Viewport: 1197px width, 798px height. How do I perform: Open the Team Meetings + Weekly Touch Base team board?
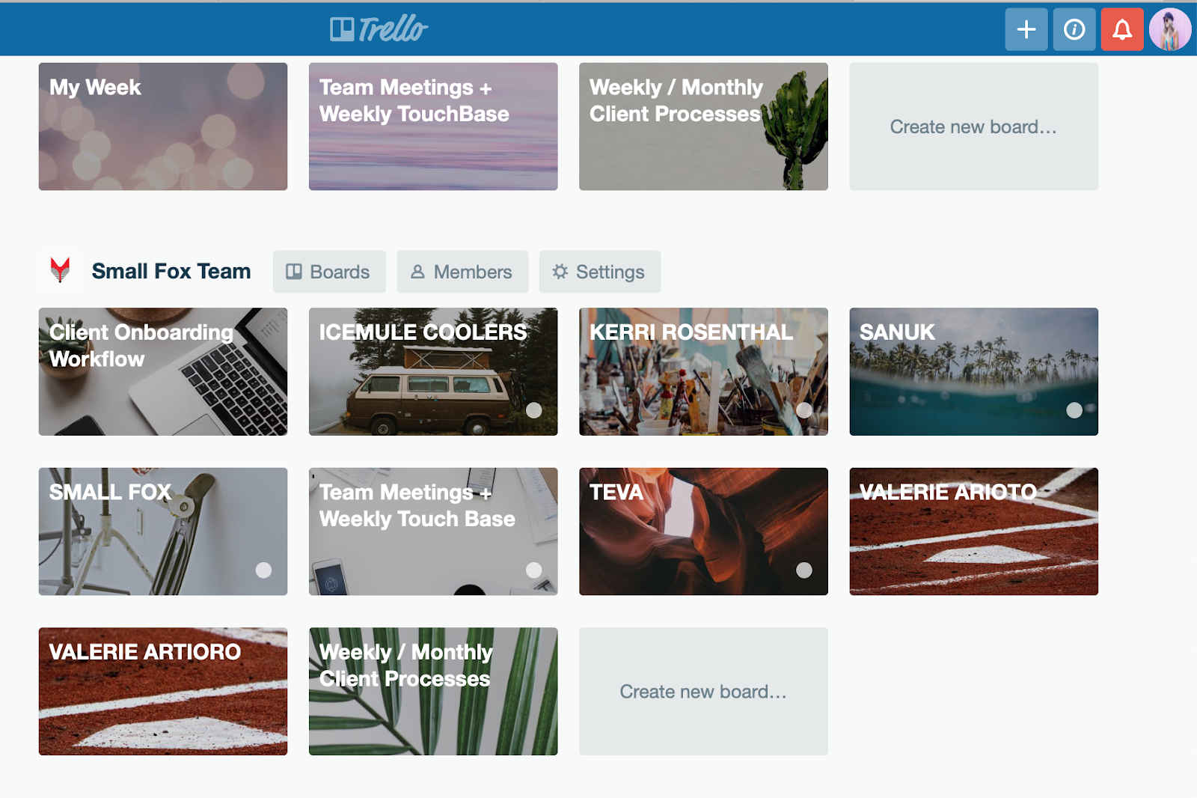tap(433, 532)
